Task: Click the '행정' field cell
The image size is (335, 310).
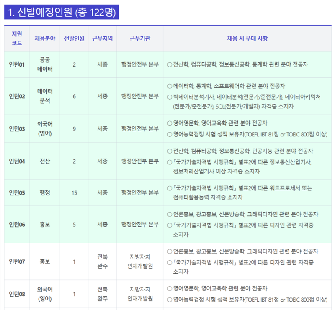Action: click(45, 193)
